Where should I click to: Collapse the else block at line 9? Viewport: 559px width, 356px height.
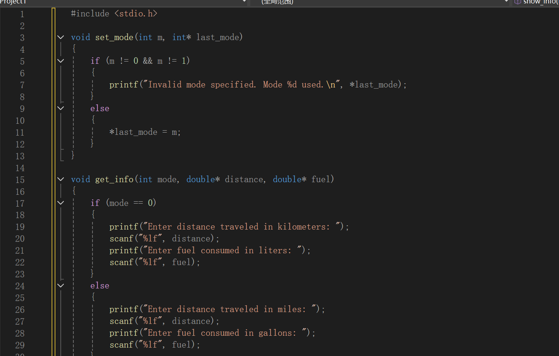click(61, 108)
